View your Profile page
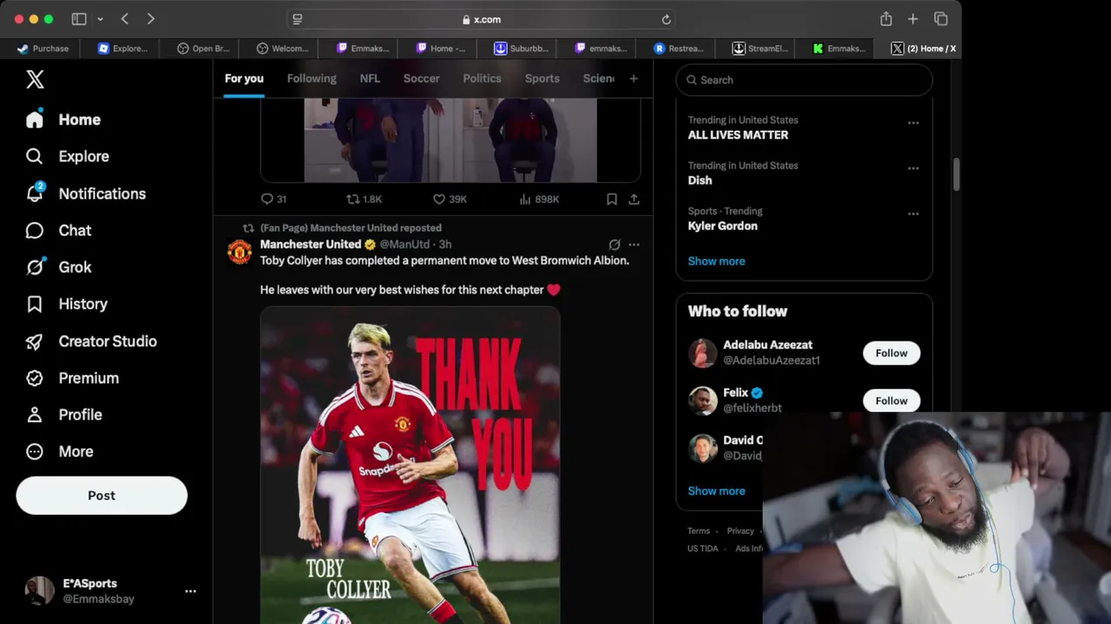This screenshot has width=1111, height=624. pos(63,414)
